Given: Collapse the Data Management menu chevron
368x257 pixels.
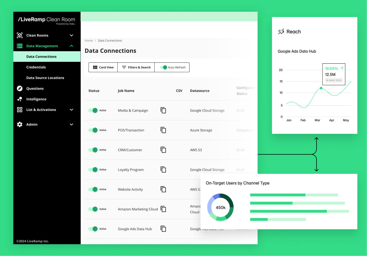Looking at the screenshot, I should (71, 46).
